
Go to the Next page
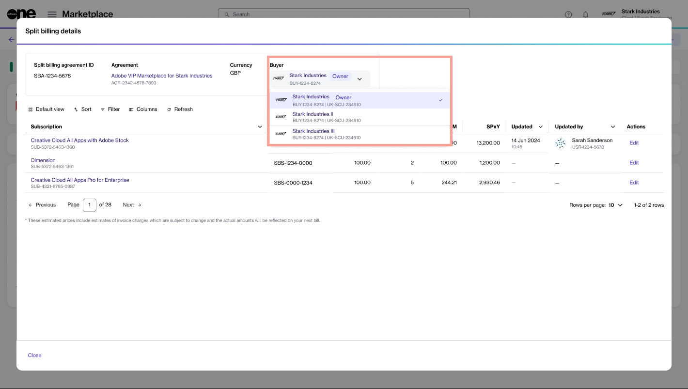[132, 205]
